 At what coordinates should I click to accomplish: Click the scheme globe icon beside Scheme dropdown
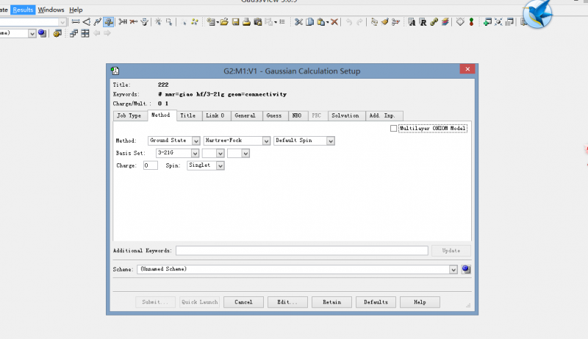[x=466, y=269]
